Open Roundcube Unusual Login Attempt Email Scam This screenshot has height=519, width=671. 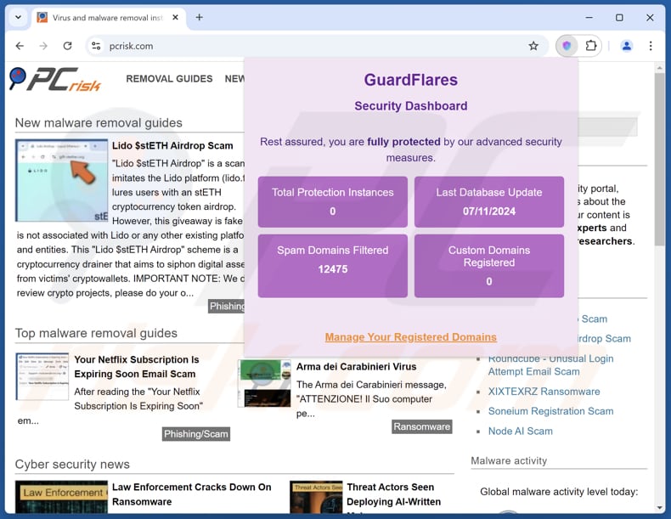tap(550, 365)
